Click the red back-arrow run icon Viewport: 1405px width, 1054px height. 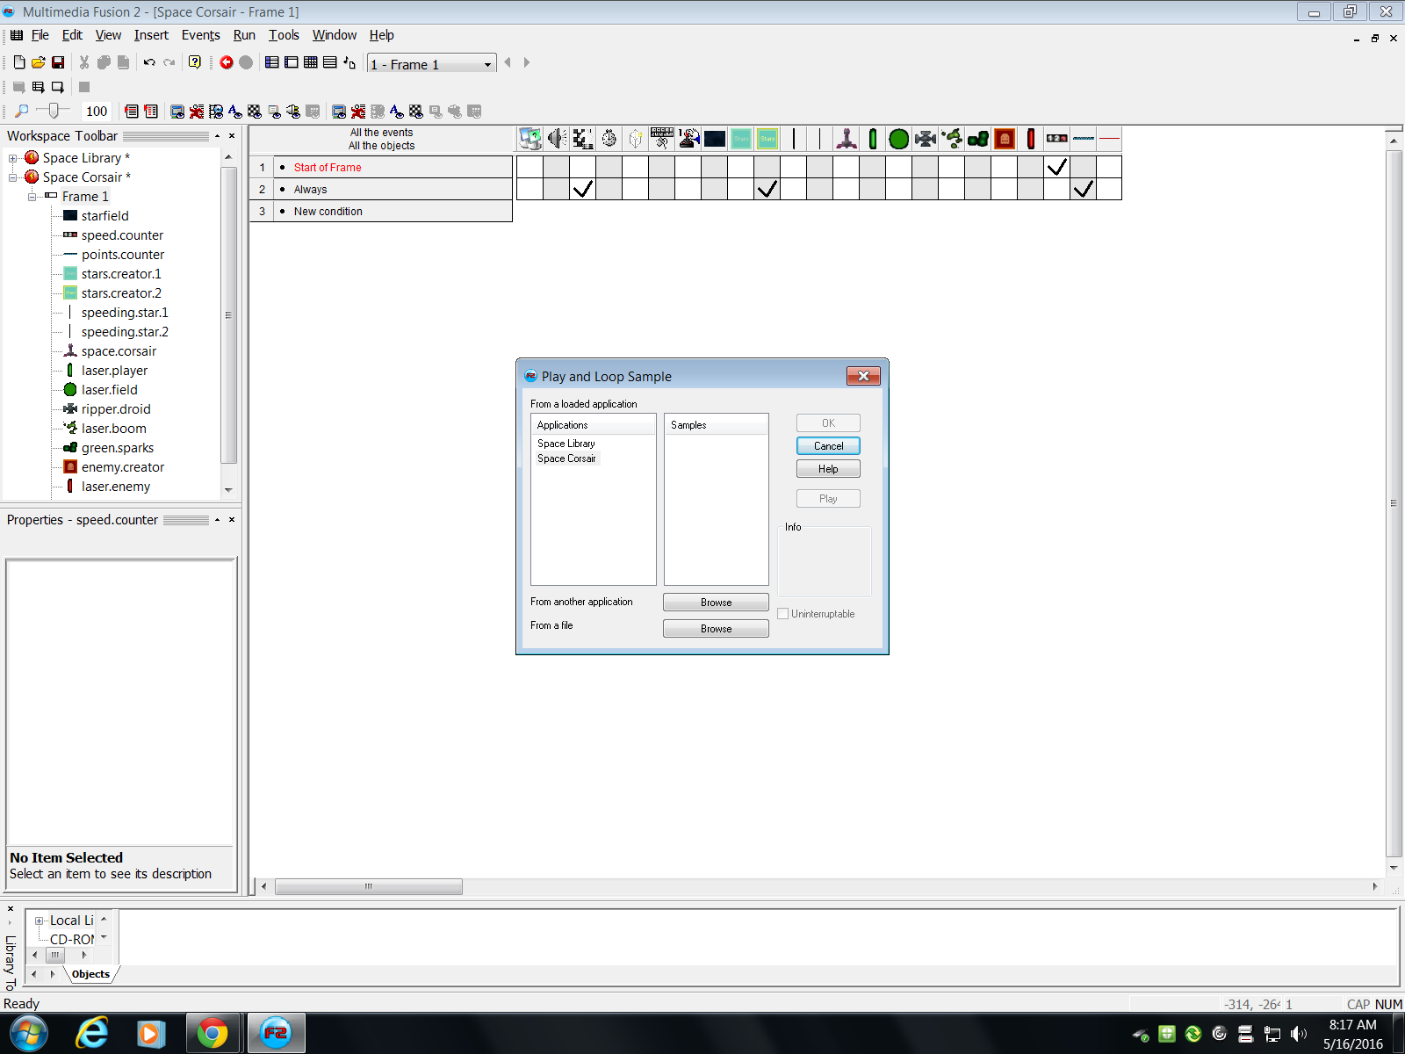(x=227, y=62)
